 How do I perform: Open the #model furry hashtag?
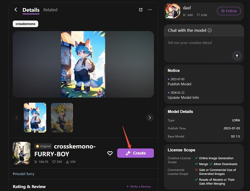pos(23,174)
